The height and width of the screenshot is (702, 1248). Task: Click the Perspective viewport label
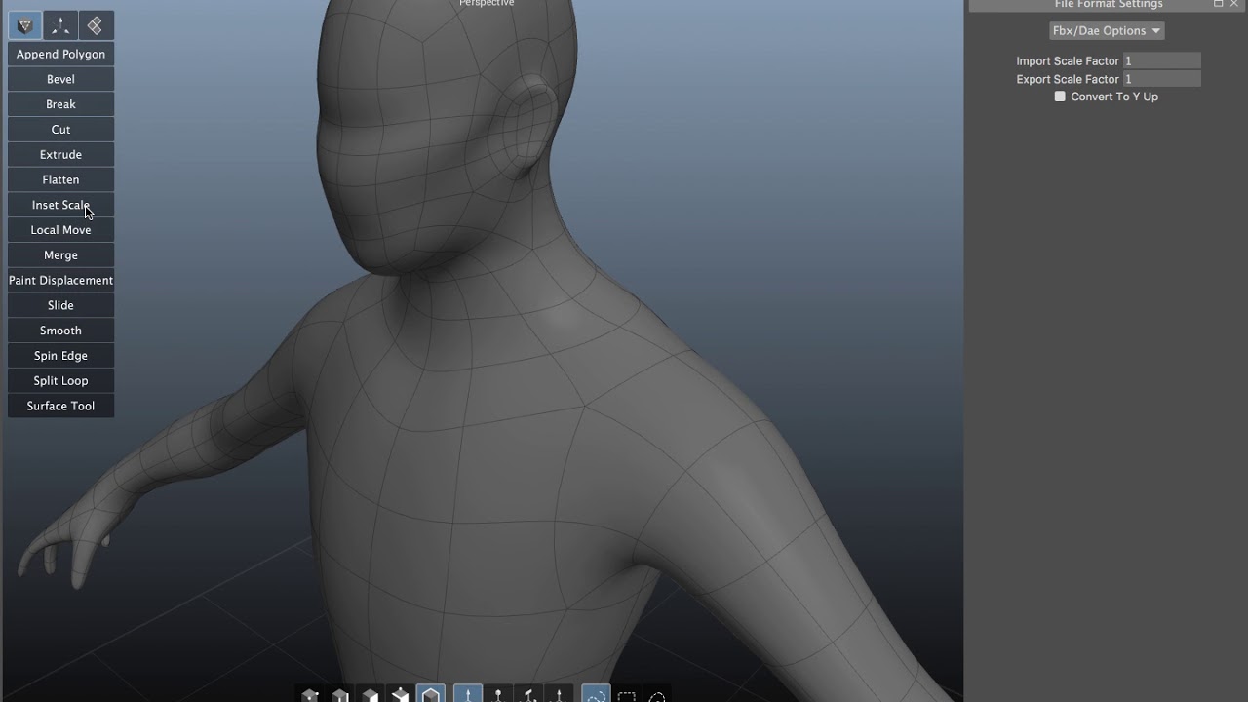coord(487,3)
